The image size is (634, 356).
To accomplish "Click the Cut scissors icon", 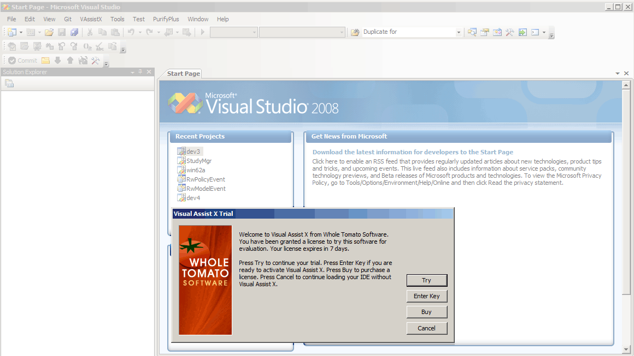I will 90,32.
